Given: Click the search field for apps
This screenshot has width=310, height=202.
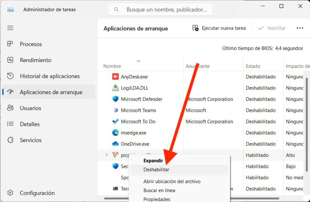Looking at the screenshot, I should [x=160, y=9].
